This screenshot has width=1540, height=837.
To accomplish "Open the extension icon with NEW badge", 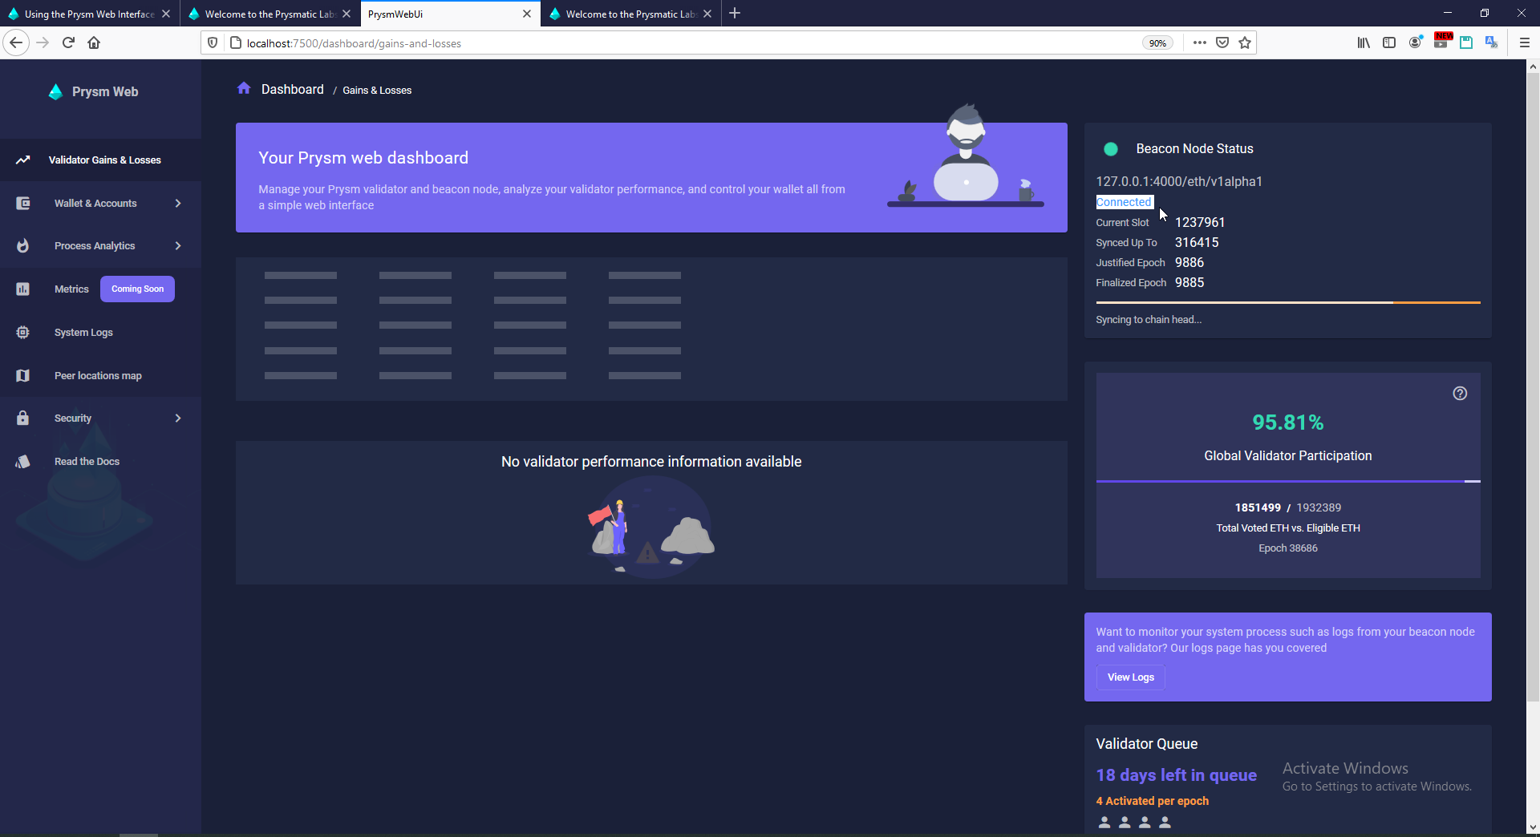I will click(x=1442, y=41).
